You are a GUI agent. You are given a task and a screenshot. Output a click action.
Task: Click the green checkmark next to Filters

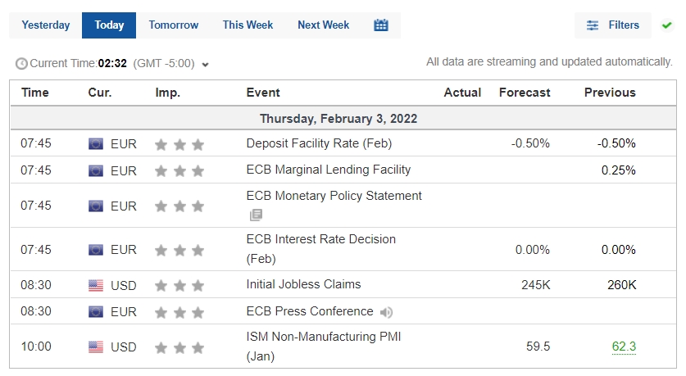coord(666,25)
